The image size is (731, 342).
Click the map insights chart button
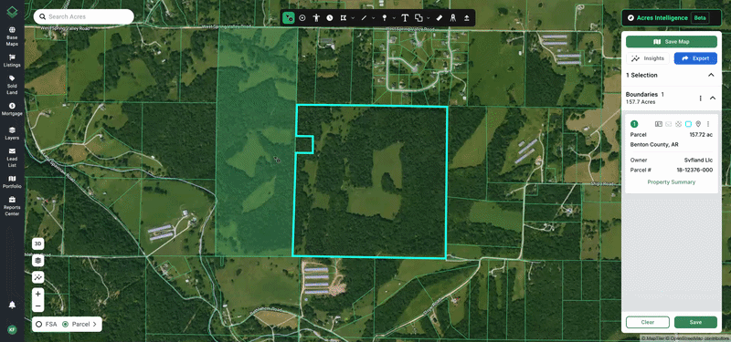(38, 277)
